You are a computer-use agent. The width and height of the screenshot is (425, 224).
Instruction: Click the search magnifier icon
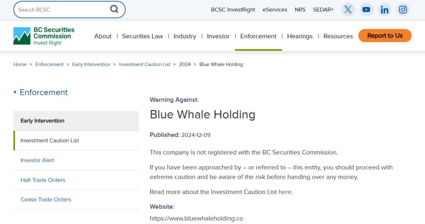point(114,9)
